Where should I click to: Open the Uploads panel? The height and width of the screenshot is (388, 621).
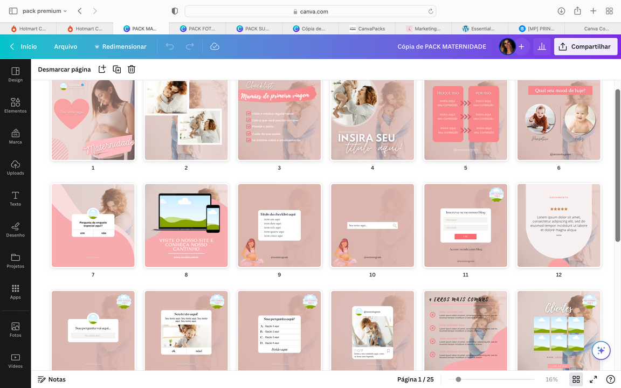pos(15,167)
